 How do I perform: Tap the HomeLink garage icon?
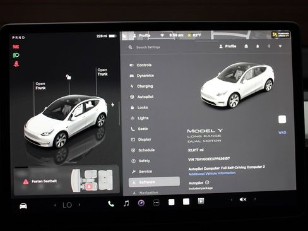pos(246,46)
